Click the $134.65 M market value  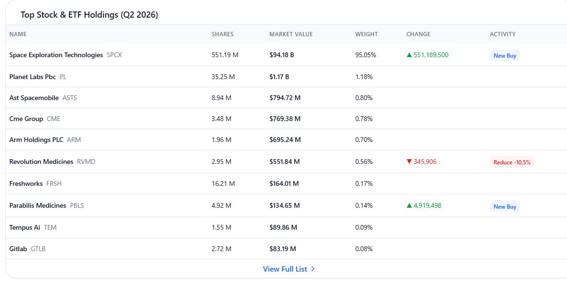click(285, 205)
